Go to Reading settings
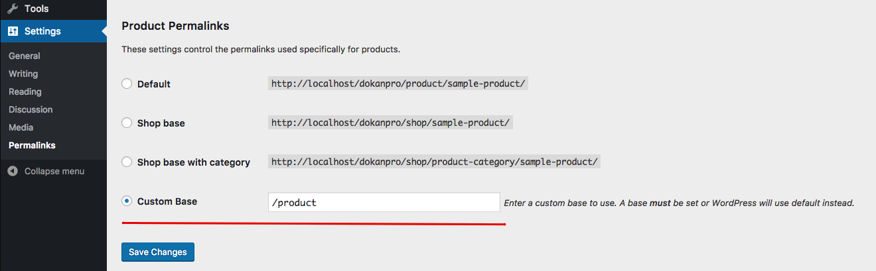The height and width of the screenshot is (271, 876). (25, 92)
